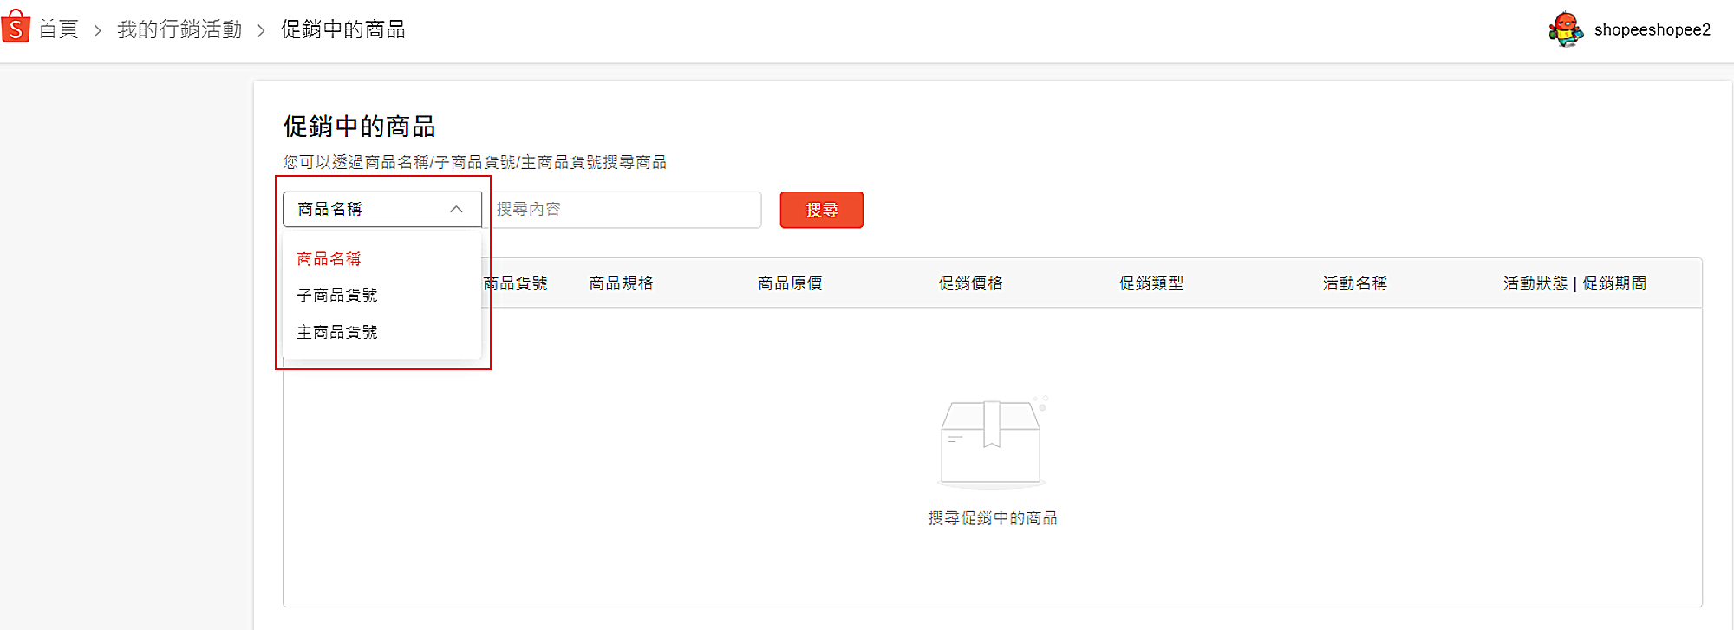The width and height of the screenshot is (1734, 630).
Task: Click the Shopee logo icon
Action: 16,28
